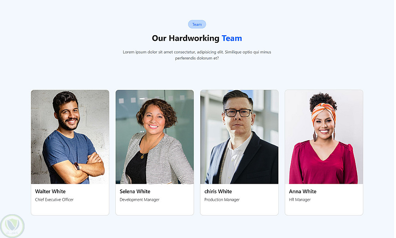Open Anna White's photo
This screenshot has width=396, height=238.
click(324, 137)
